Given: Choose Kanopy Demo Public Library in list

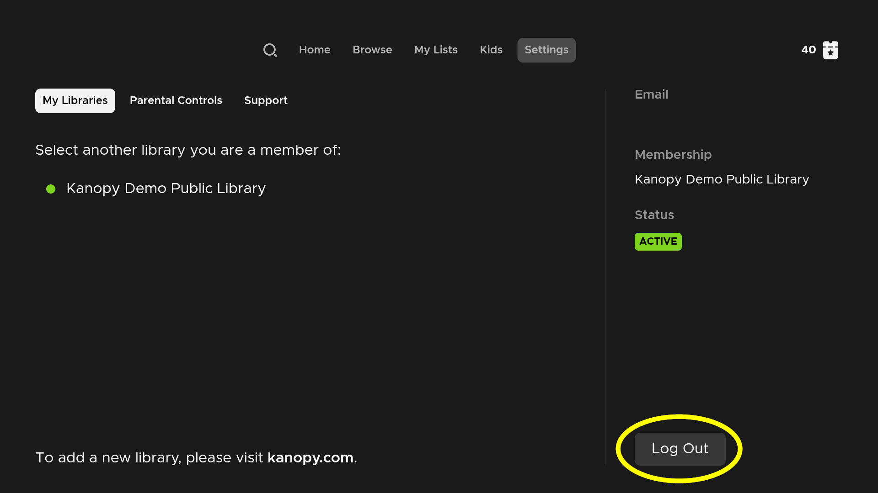Looking at the screenshot, I should coord(166,189).
